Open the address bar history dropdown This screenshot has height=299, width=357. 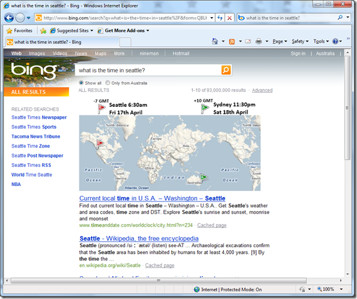[212, 18]
